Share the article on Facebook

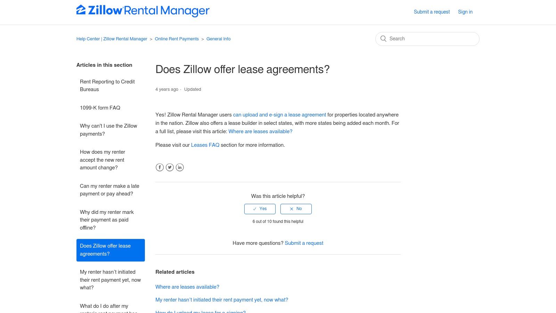click(160, 167)
